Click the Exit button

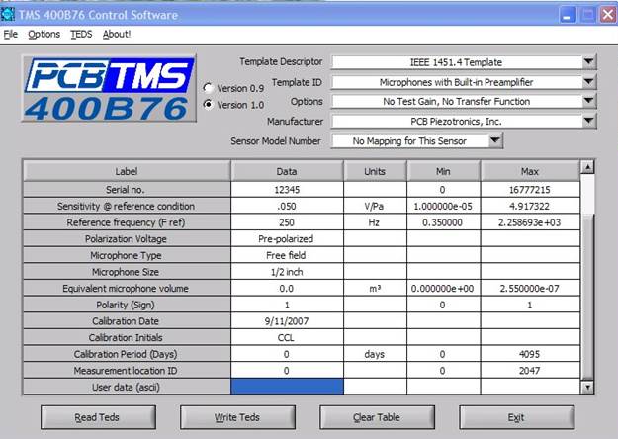click(517, 417)
